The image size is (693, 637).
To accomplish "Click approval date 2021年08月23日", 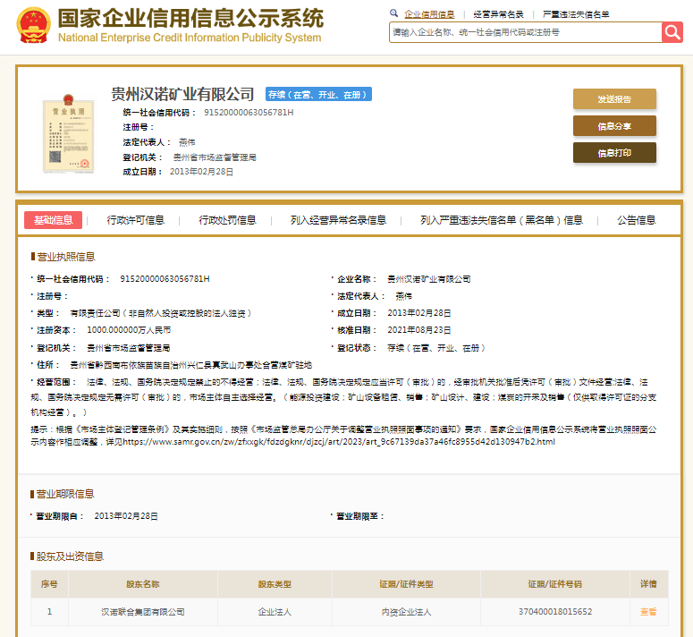I will coord(419,330).
